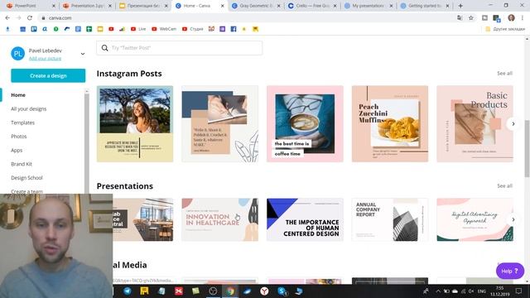
Task: Open the Annual Company Report presentation
Action: pos(390,219)
